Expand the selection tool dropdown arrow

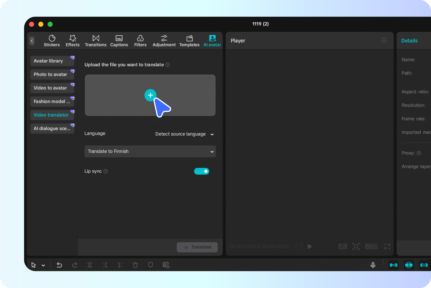click(43, 265)
